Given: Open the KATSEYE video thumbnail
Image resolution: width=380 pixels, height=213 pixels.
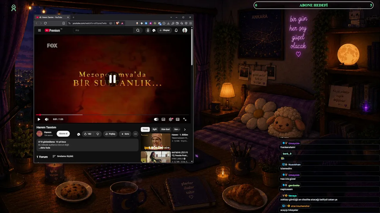Looking at the screenshot, I should click(x=156, y=157).
